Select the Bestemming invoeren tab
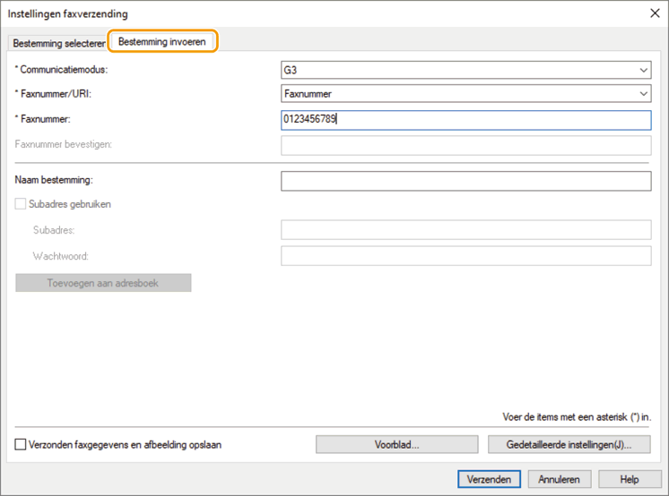The width and height of the screenshot is (669, 496). pyautogui.click(x=162, y=42)
